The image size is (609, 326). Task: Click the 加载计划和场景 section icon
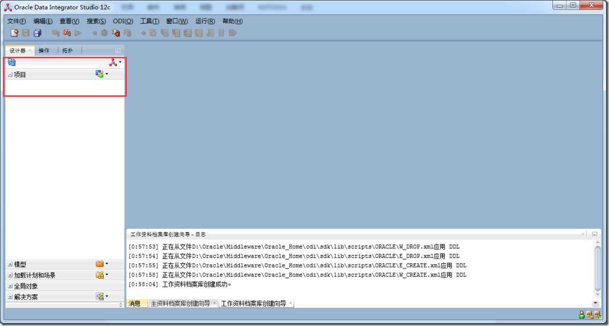pos(100,274)
